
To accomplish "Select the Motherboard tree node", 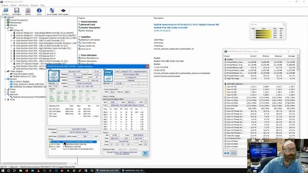I will pyautogui.click(x=16, y=23).
